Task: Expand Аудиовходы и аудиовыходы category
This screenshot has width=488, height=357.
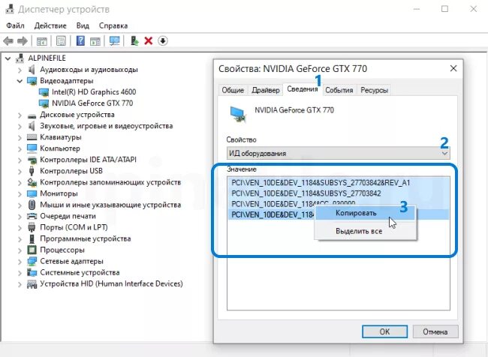Action: (20, 70)
